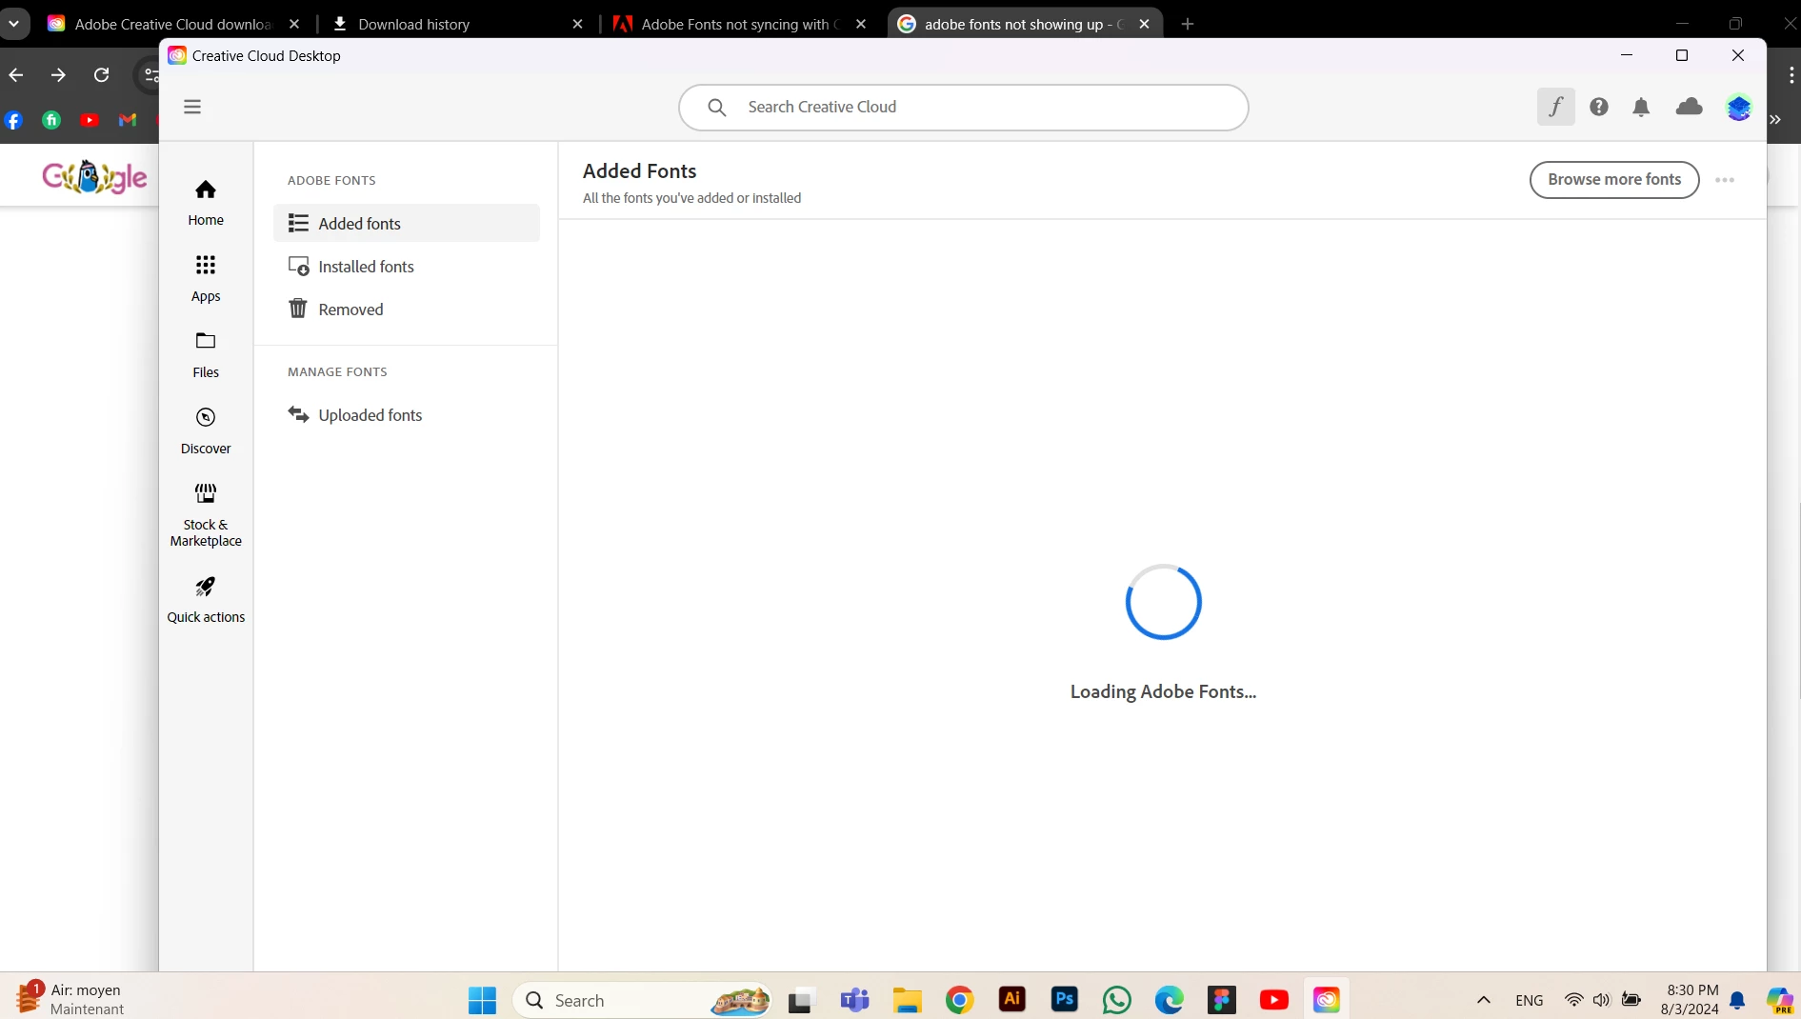Go forward in the browser
Viewport: 1801px width, 1019px height.
[x=59, y=74]
